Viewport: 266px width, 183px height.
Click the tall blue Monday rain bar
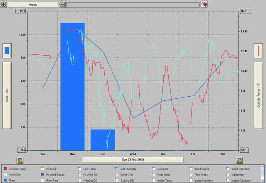72,86
